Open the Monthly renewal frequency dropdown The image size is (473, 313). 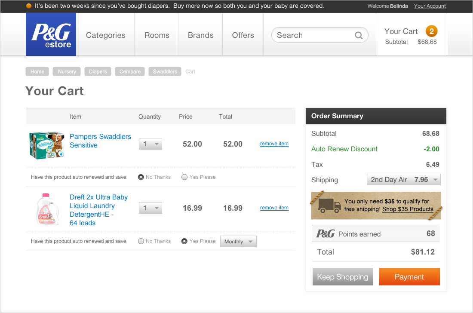point(238,242)
